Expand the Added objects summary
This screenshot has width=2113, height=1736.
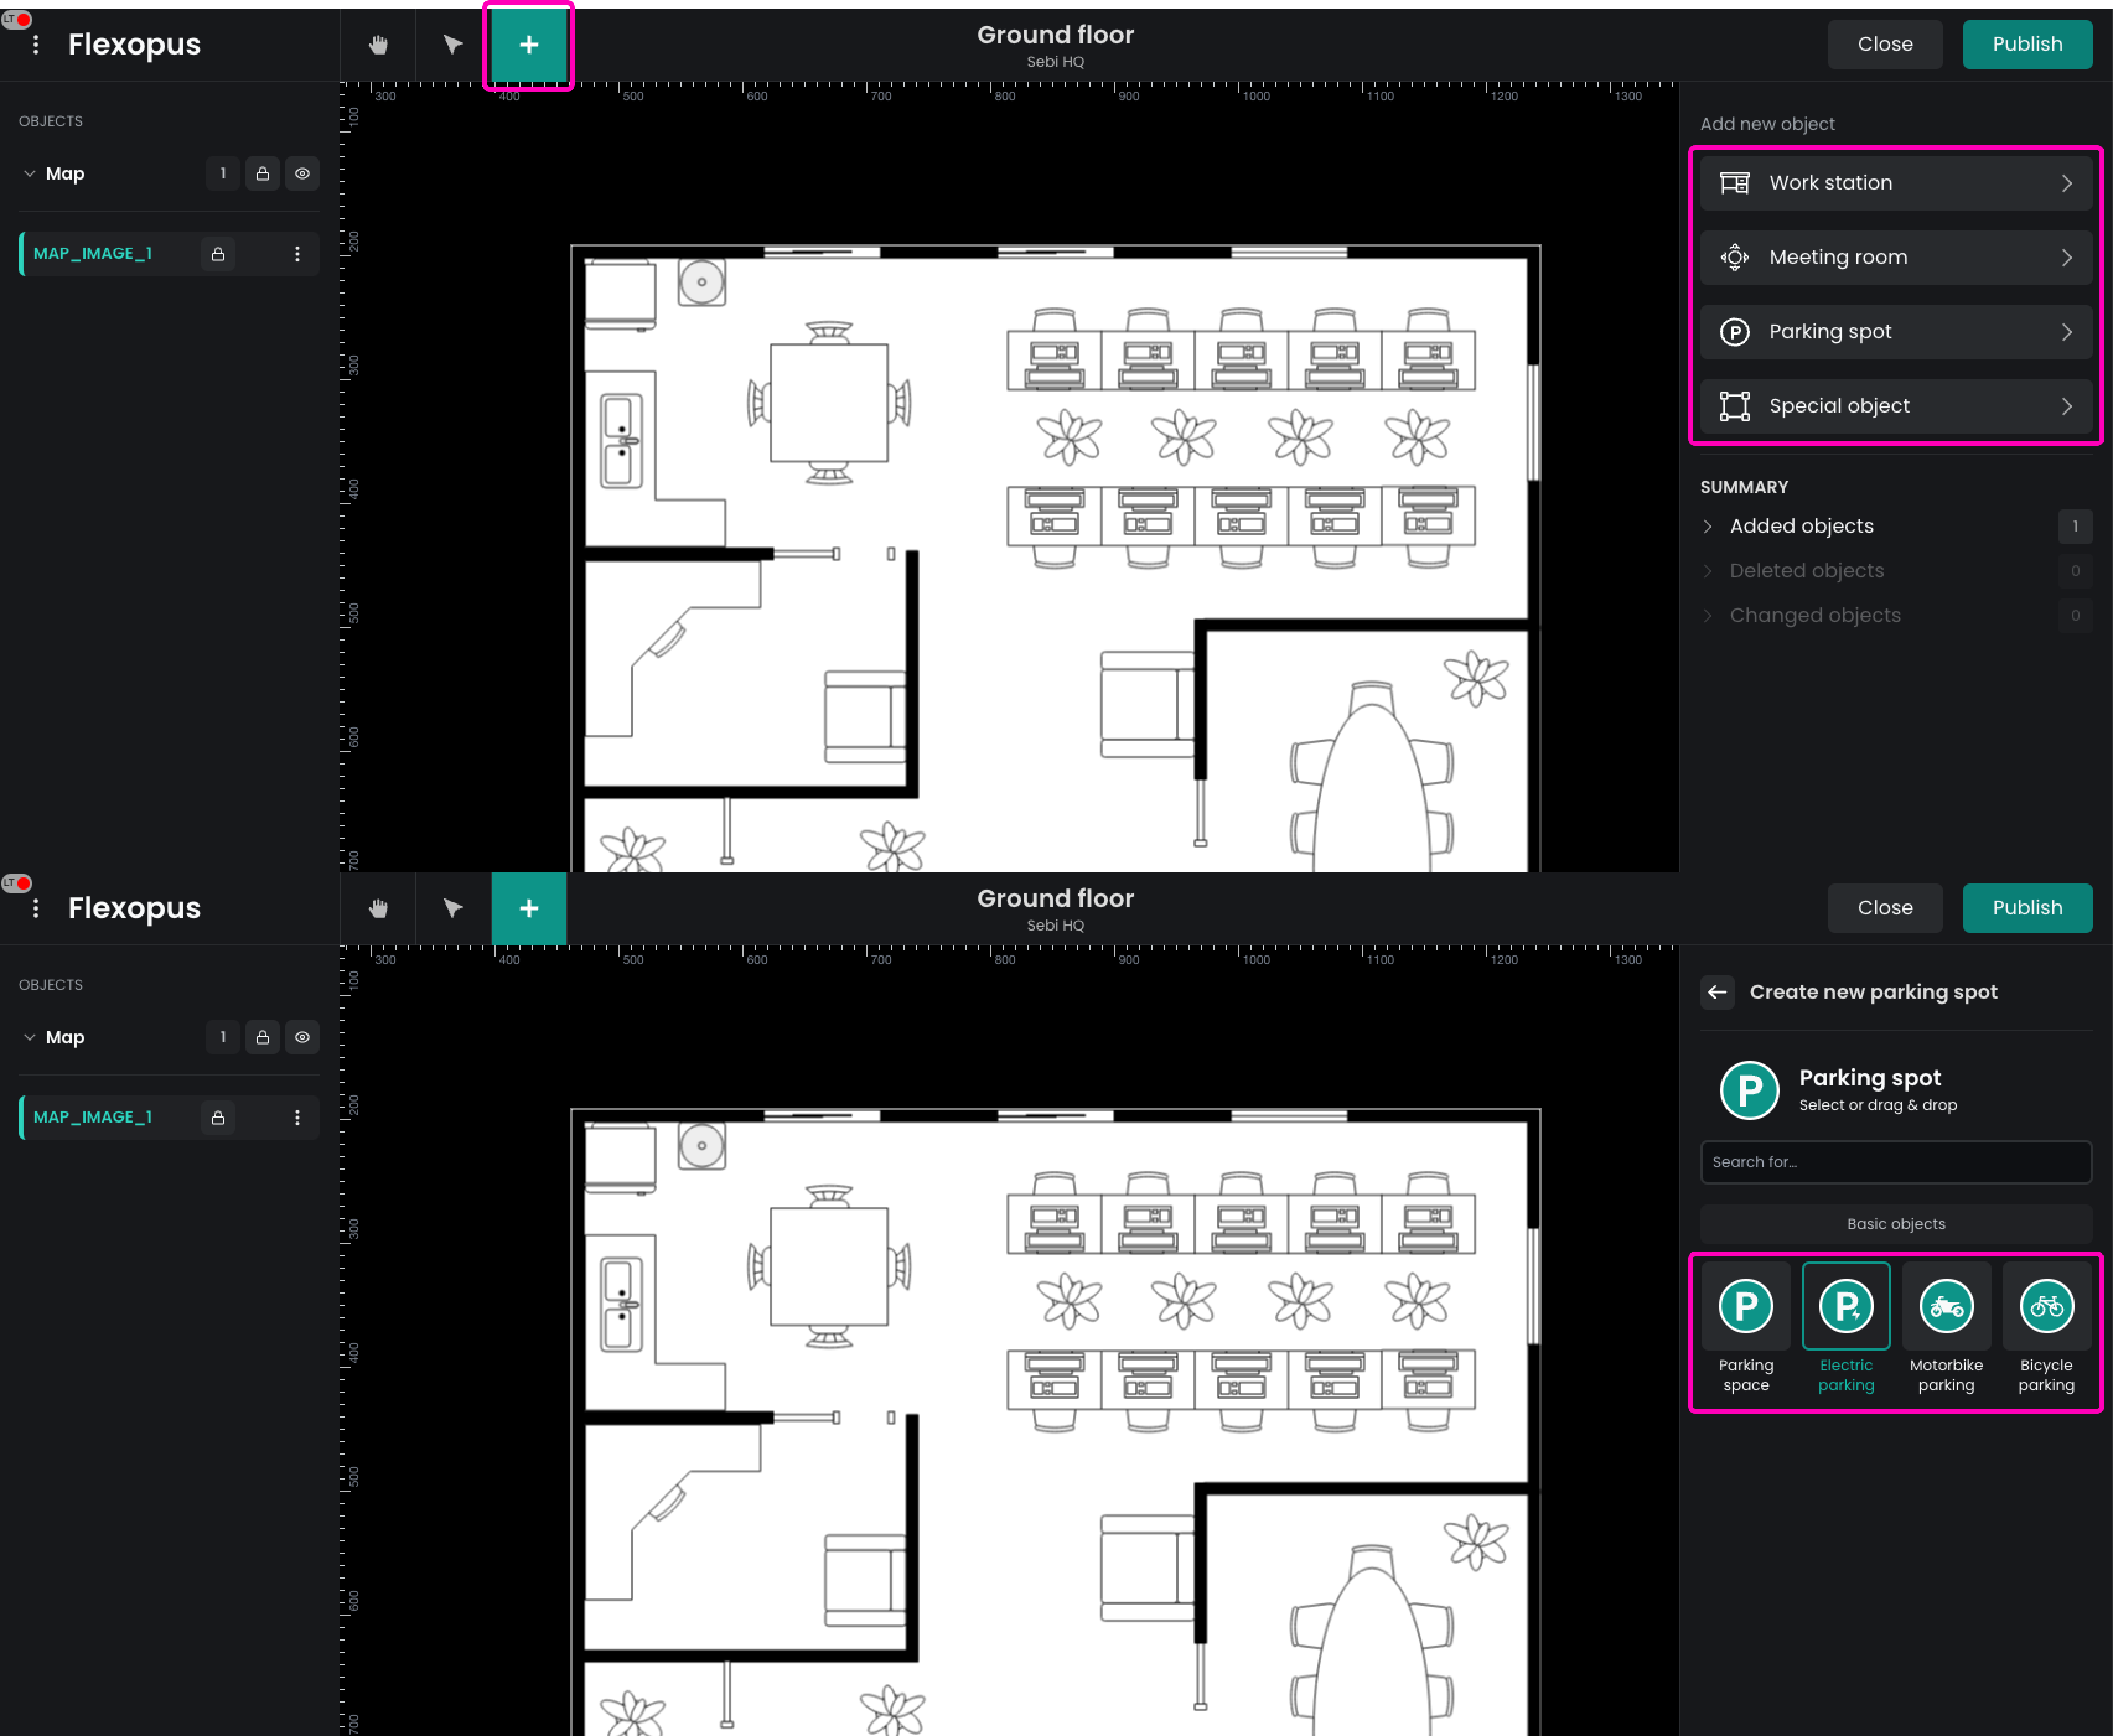pos(1801,526)
